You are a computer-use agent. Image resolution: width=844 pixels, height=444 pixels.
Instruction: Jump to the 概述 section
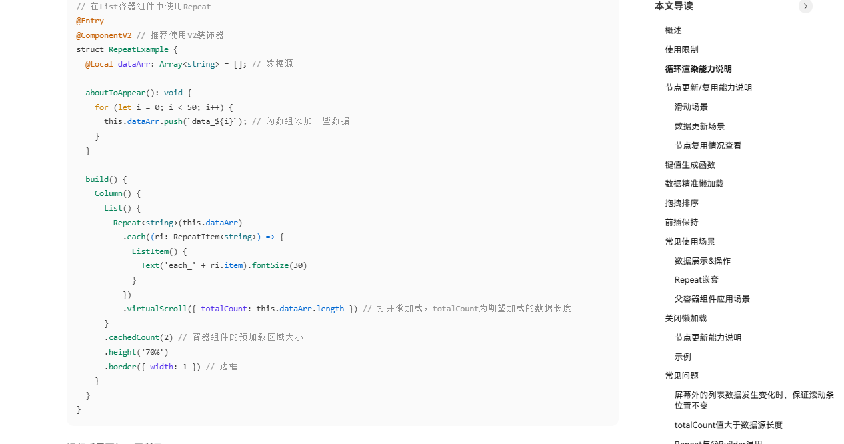(x=673, y=30)
